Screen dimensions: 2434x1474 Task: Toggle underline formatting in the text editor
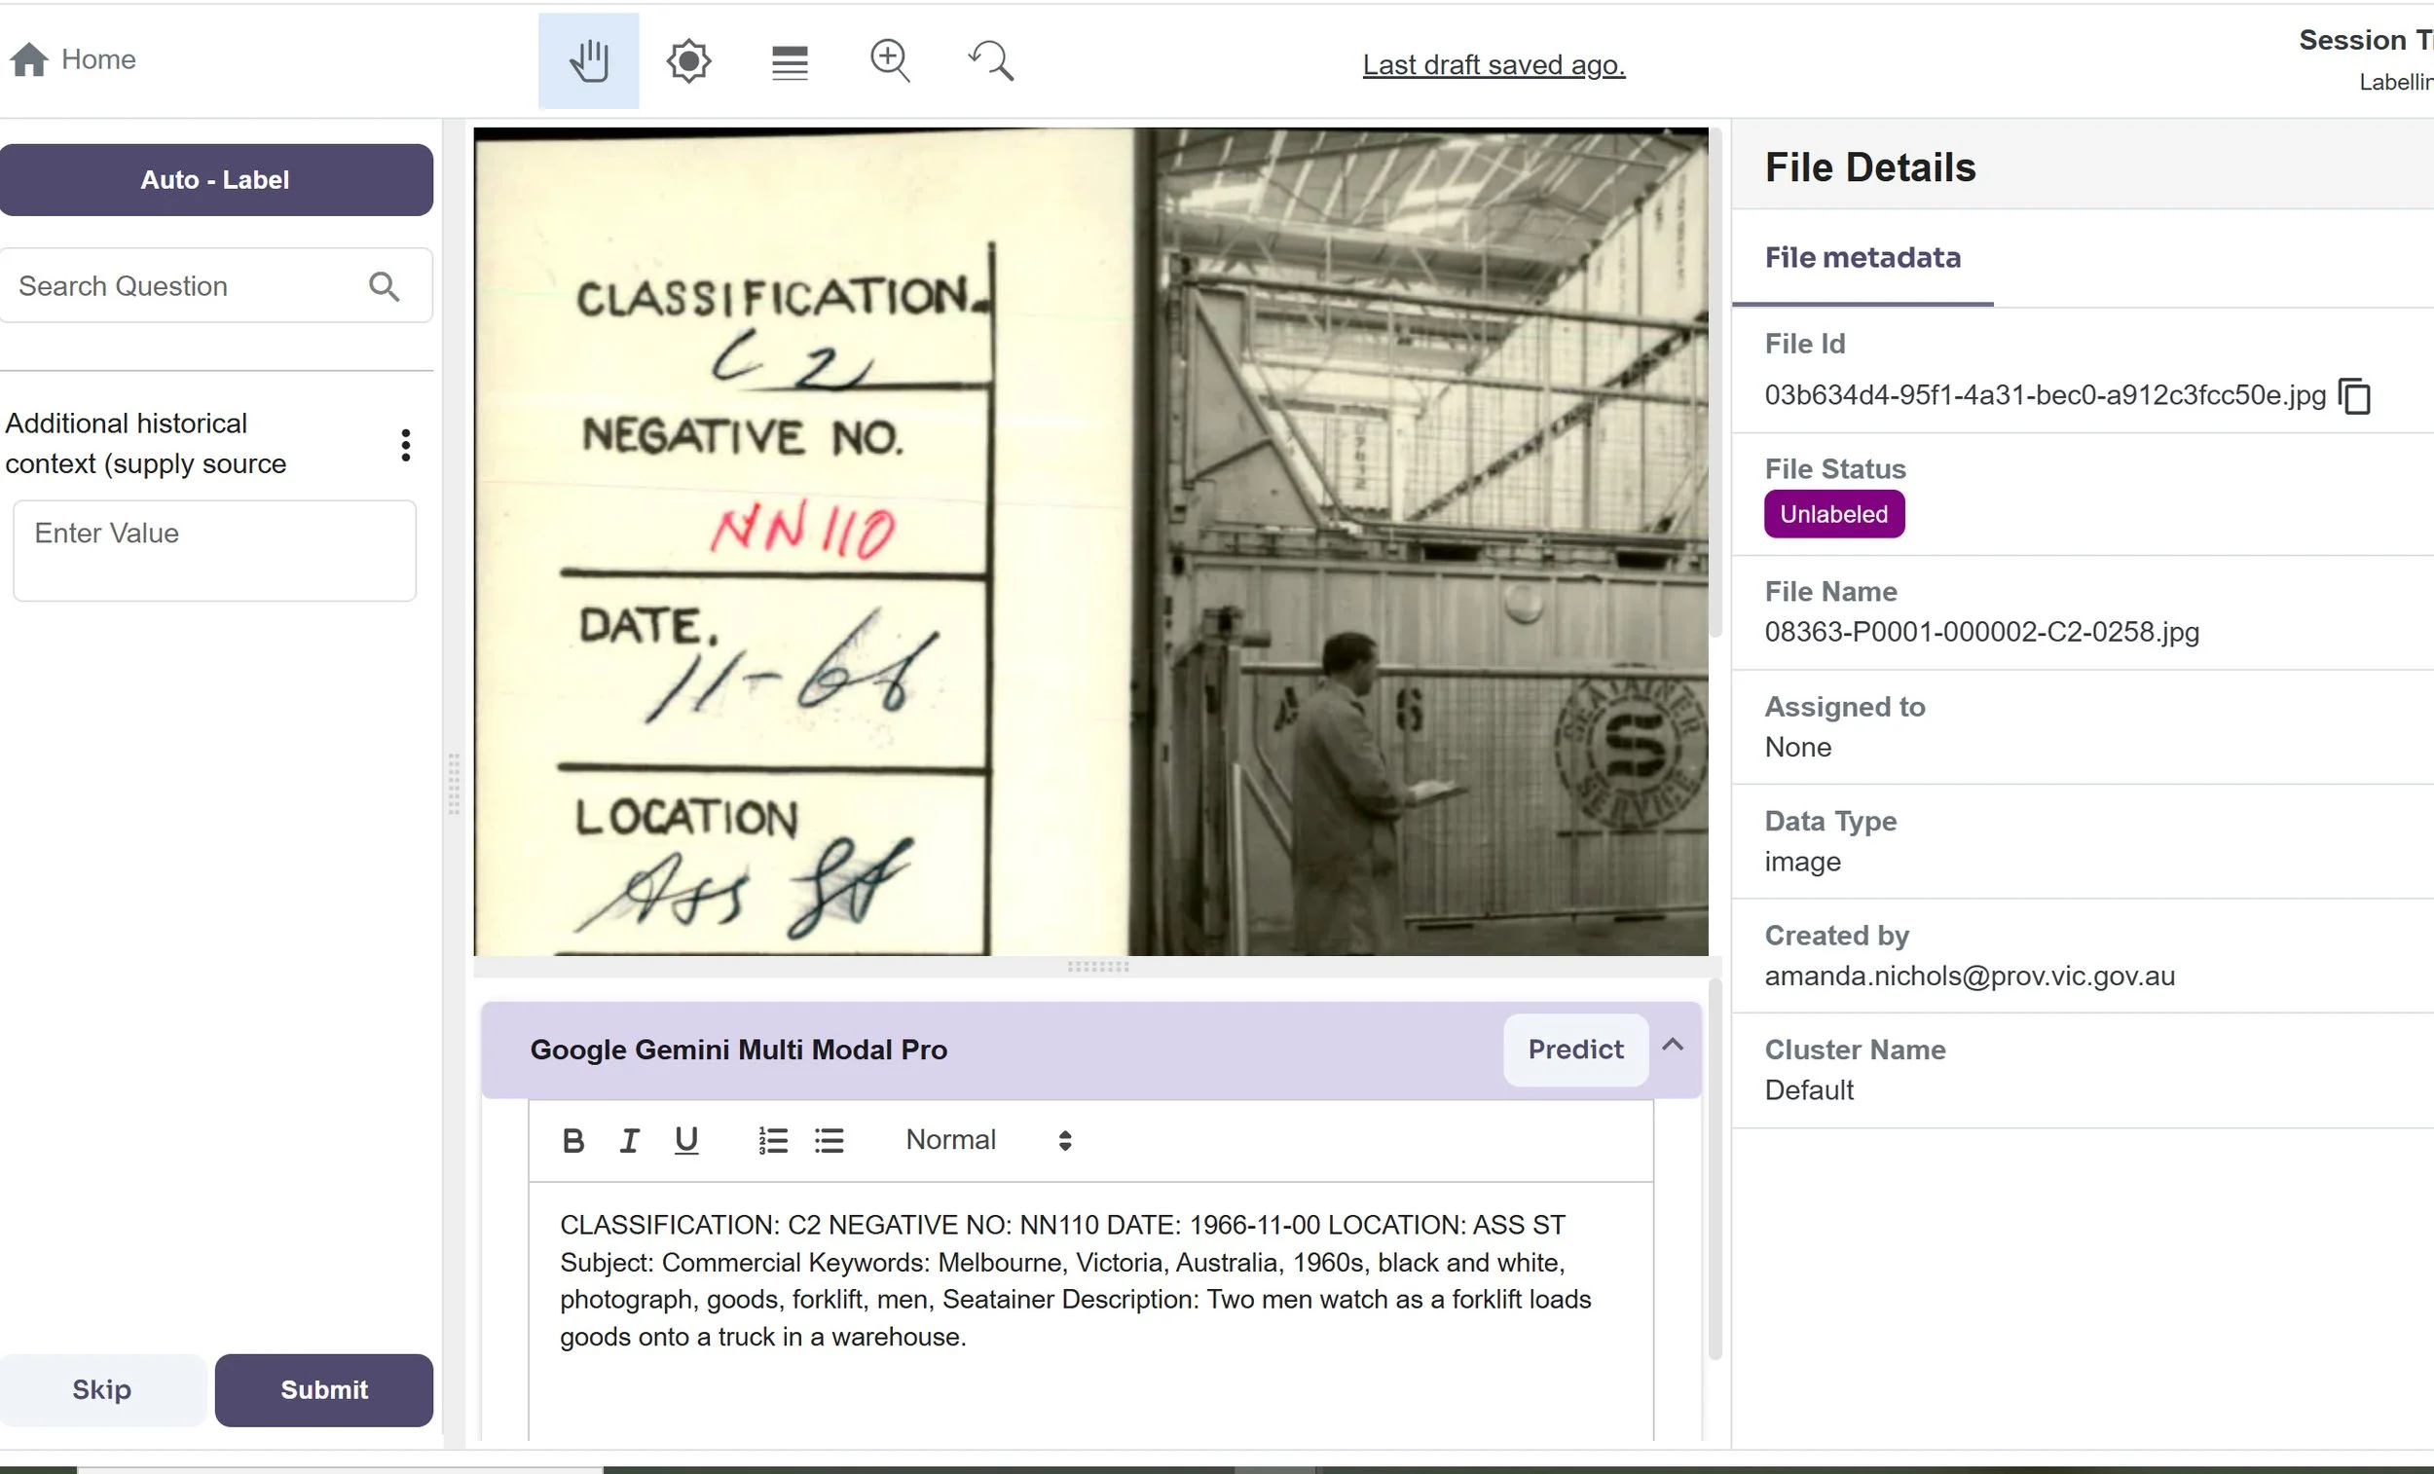pos(686,1140)
